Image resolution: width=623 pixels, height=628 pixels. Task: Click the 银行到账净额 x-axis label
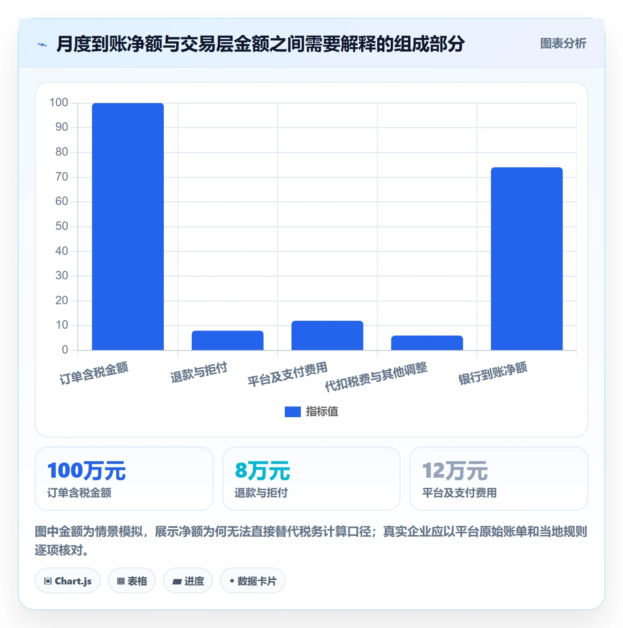(493, 373)
